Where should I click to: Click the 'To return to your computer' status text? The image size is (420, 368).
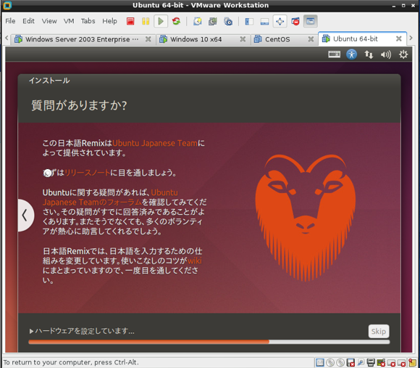click(71, 362)
